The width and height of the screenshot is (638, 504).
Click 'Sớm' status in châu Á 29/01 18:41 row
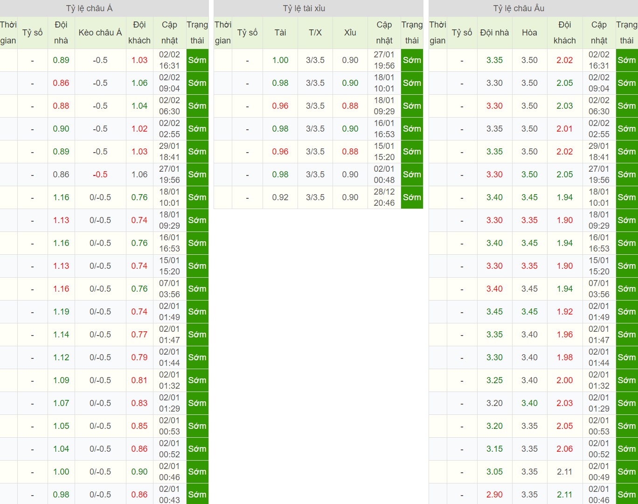197,152
